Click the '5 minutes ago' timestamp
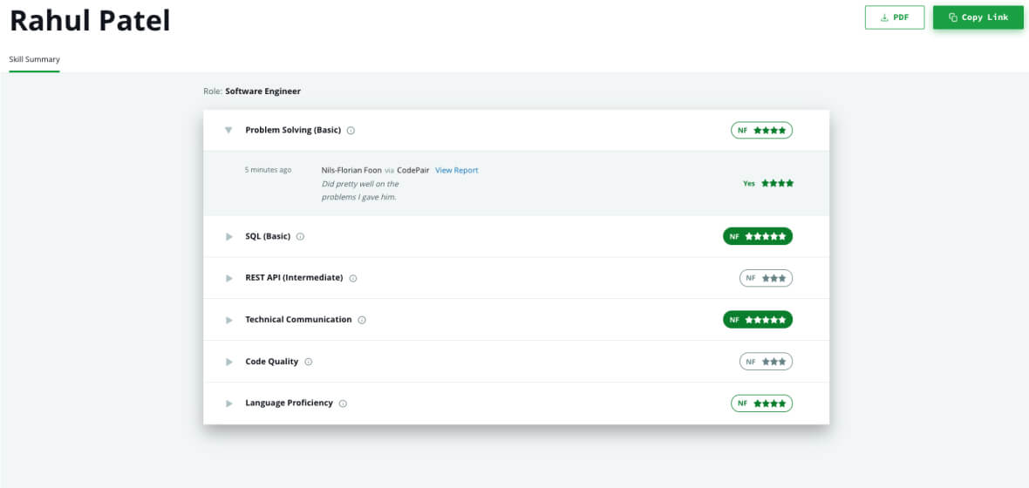Screen dimensions: 1029x488 tap(268, 169)
